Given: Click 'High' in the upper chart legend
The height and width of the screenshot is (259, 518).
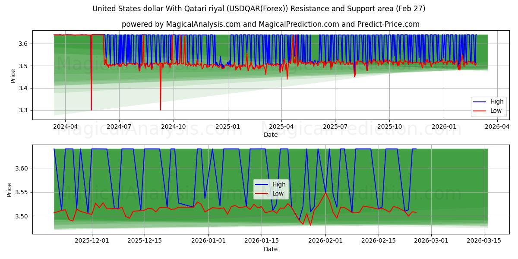Looking at the screenshot, I should tap(497, 102).
